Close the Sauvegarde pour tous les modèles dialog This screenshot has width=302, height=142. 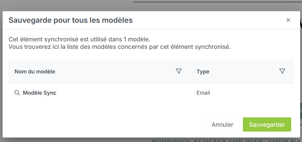288,20
